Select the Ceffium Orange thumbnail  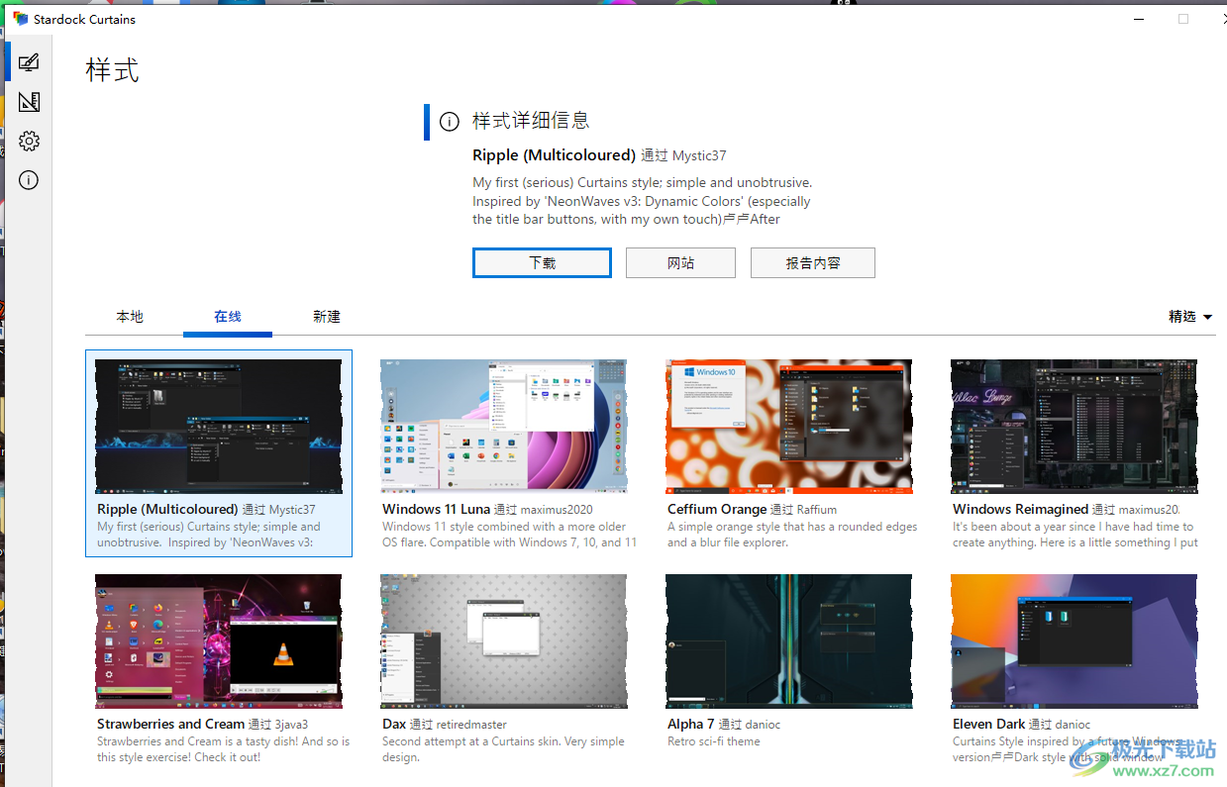(x=789, y=427)
